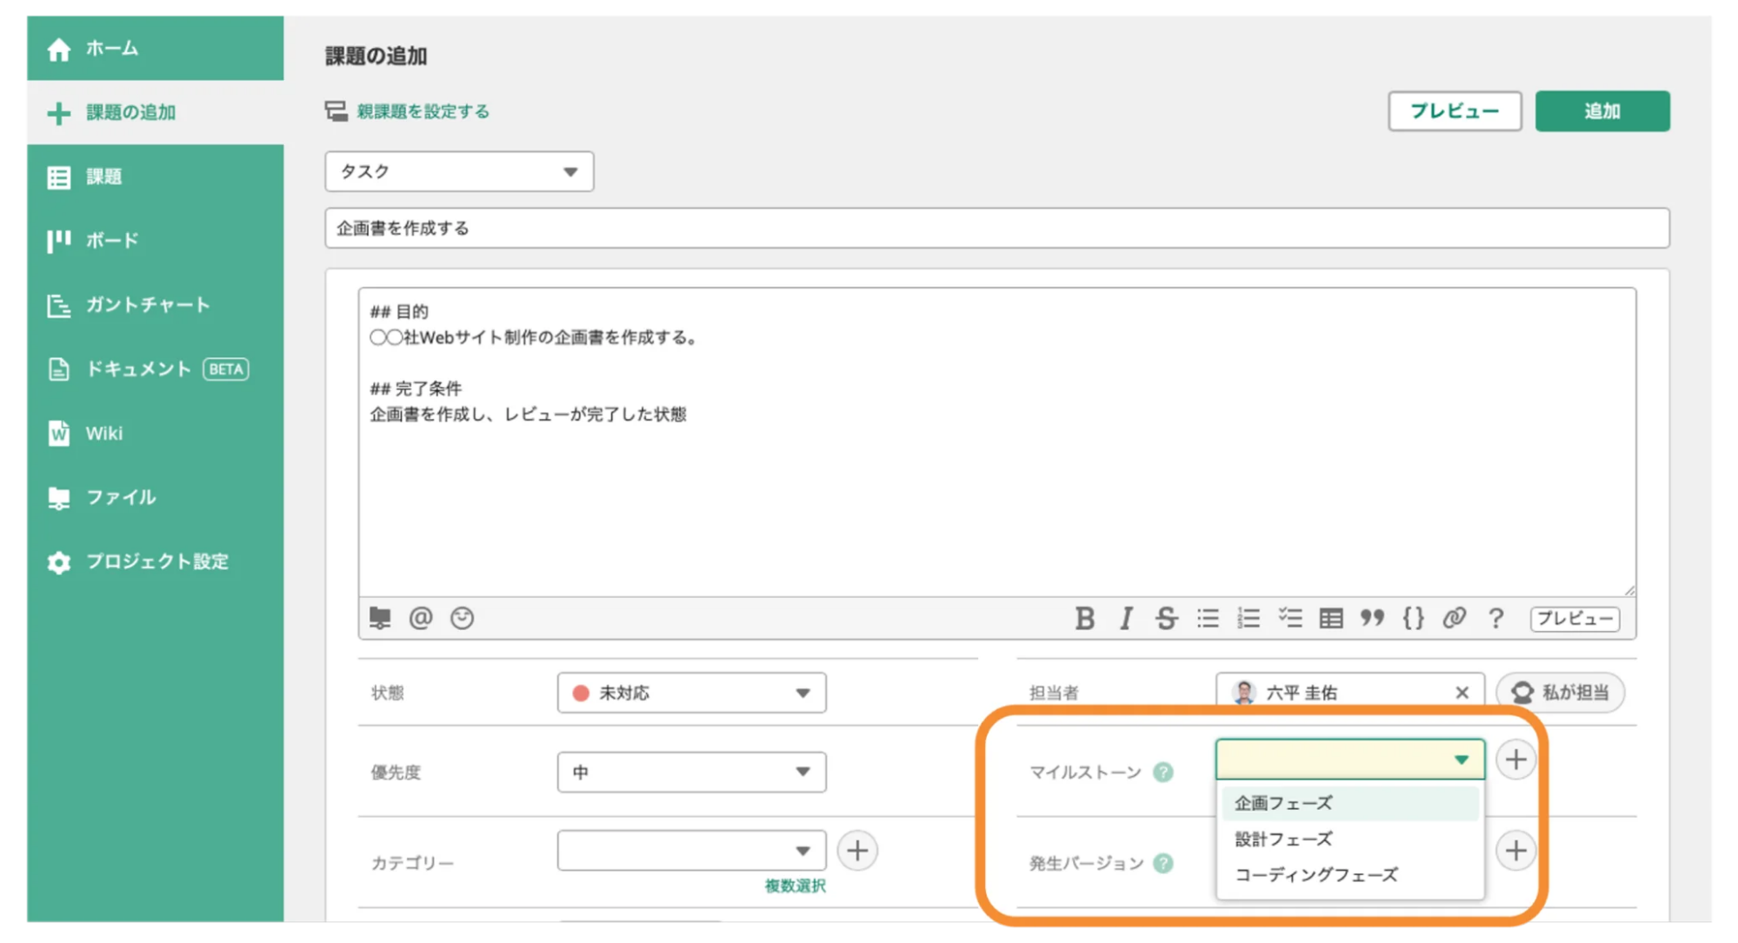Click the gear icon for project settings

tap(58, 562)
